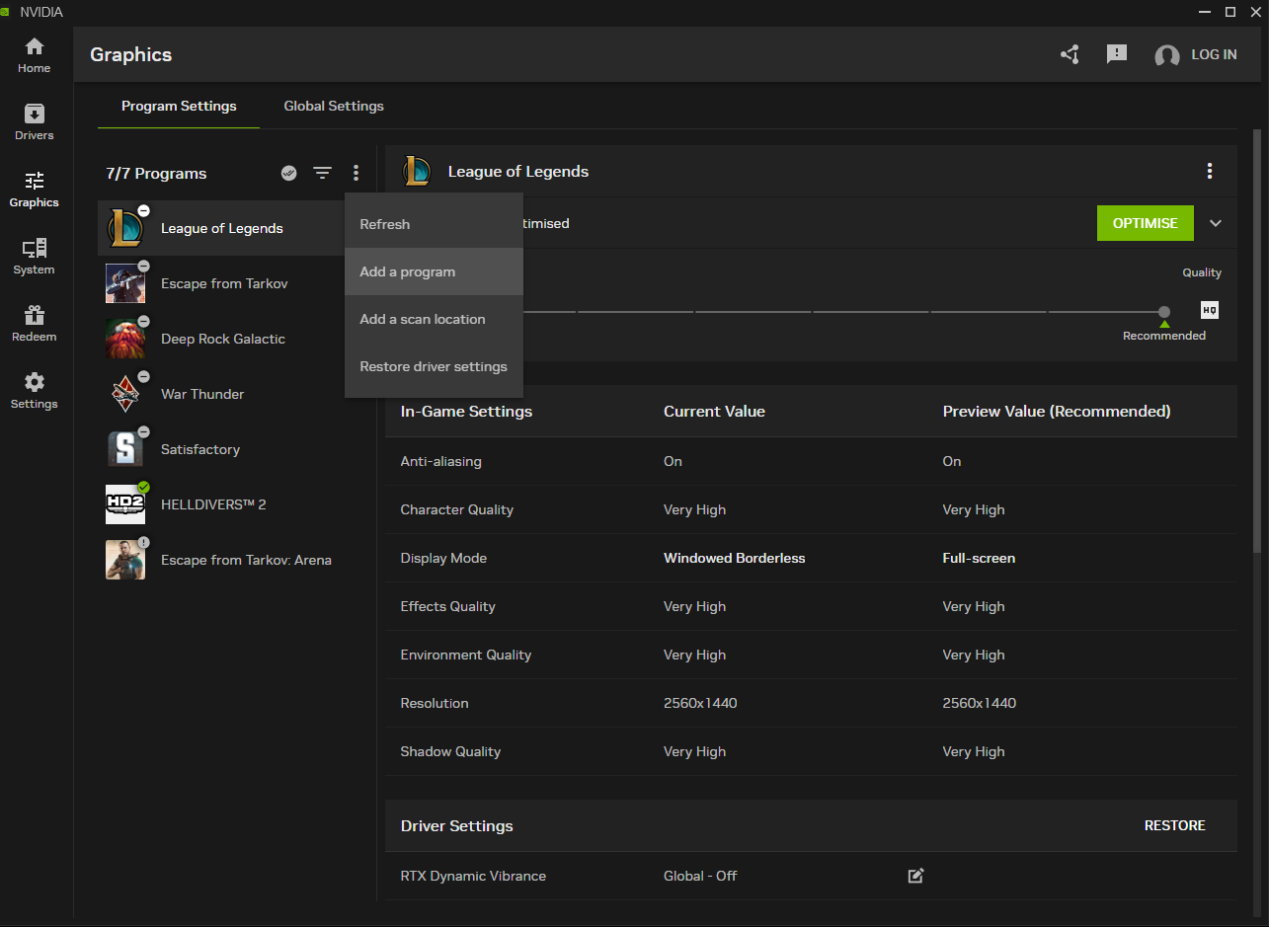Click the Character Quality setting label
Screen dimensions: 1269x927
click(x=457, y=509)
